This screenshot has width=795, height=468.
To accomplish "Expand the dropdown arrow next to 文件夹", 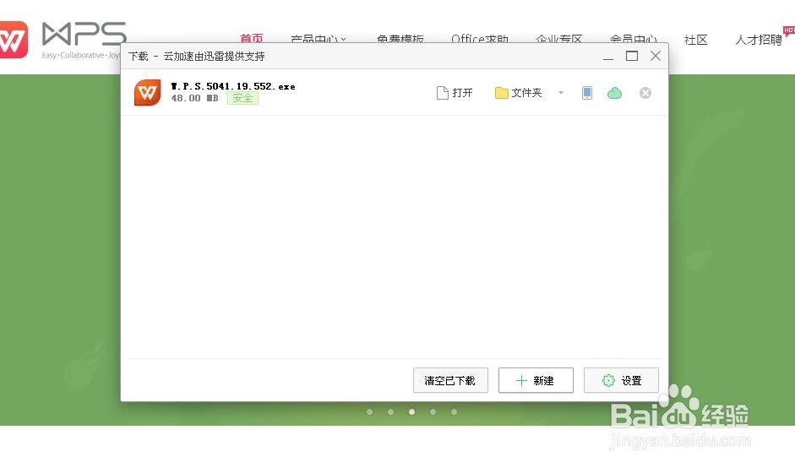I will [561, 93].
